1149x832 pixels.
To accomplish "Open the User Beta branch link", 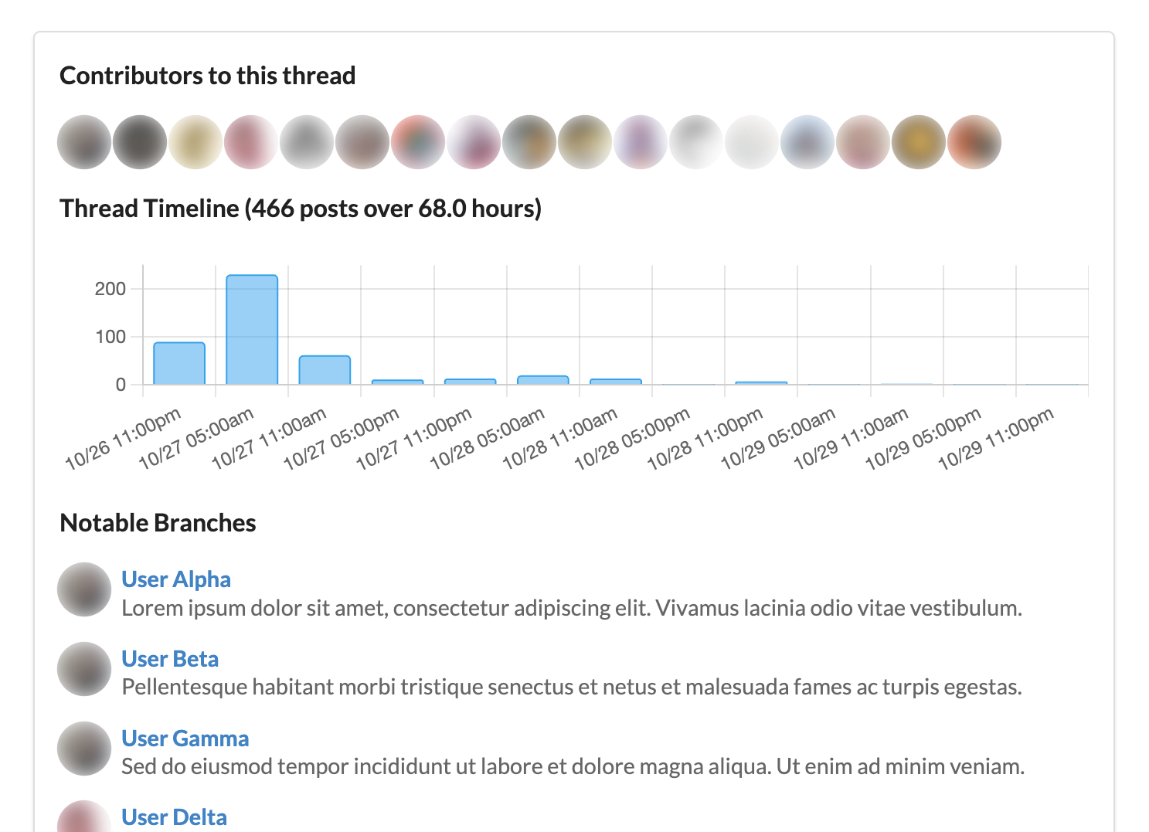I will (170, 659).
